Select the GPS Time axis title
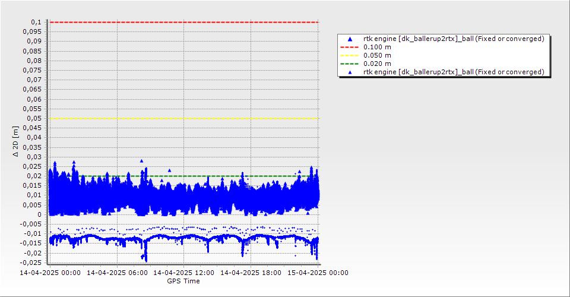 click(183, 281)
